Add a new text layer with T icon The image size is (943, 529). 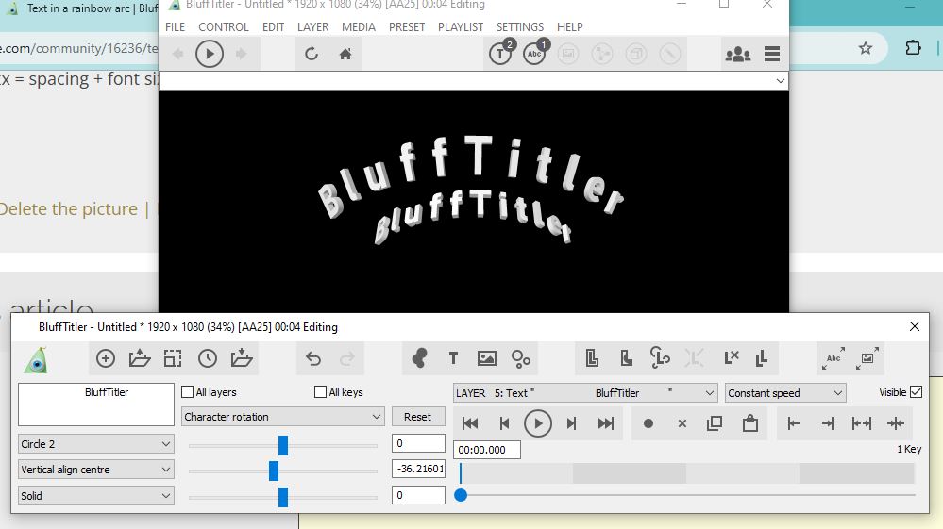click(453, 358)
